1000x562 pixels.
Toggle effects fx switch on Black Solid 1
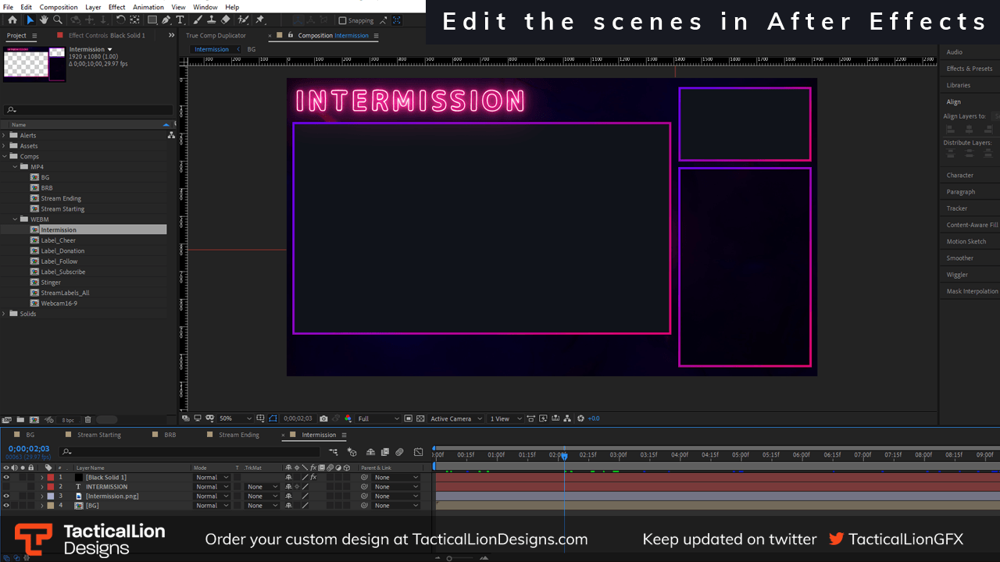313,477
